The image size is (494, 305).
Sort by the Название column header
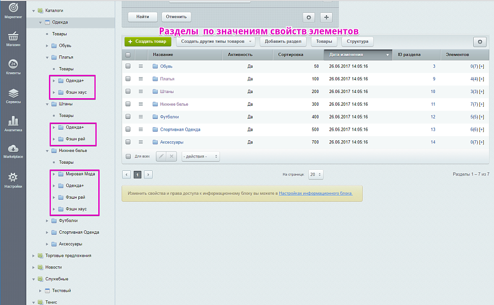click(x=163, y=54)
